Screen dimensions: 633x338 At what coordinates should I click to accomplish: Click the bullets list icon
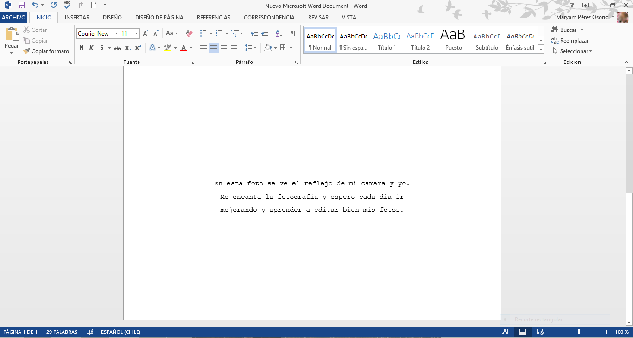click(203, 33)
